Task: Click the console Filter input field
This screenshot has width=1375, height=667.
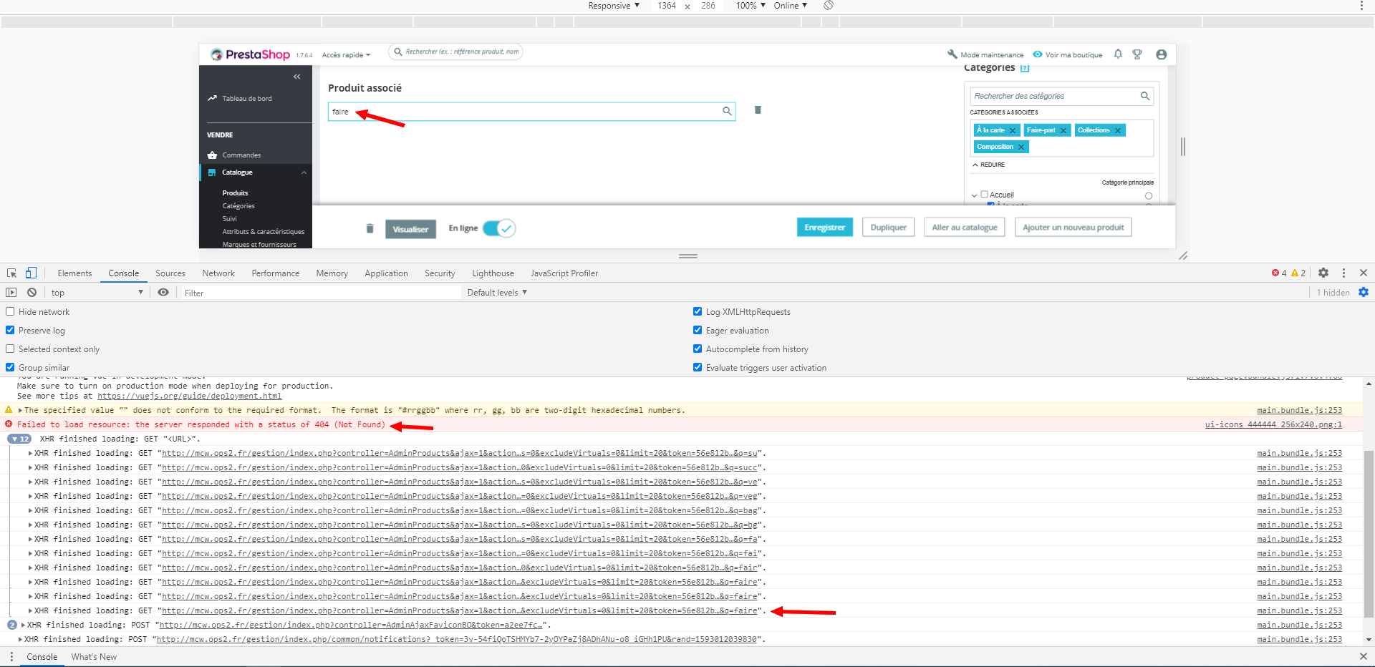Action: [x=321, y=293]
